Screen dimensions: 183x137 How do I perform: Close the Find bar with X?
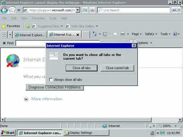4,43
